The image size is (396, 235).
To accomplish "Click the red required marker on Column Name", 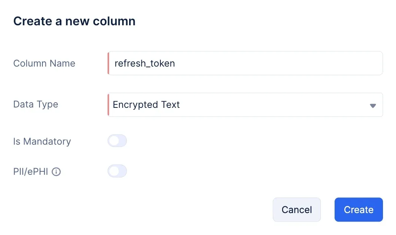I will click(x=108, y=63).
